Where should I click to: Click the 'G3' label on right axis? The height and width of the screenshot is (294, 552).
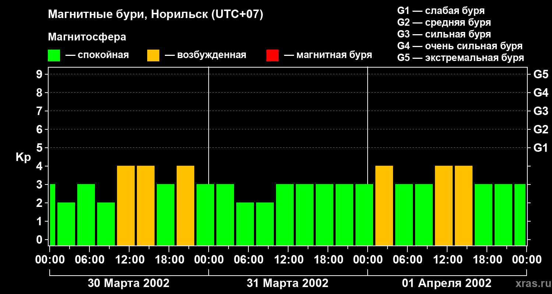(541, 111)
